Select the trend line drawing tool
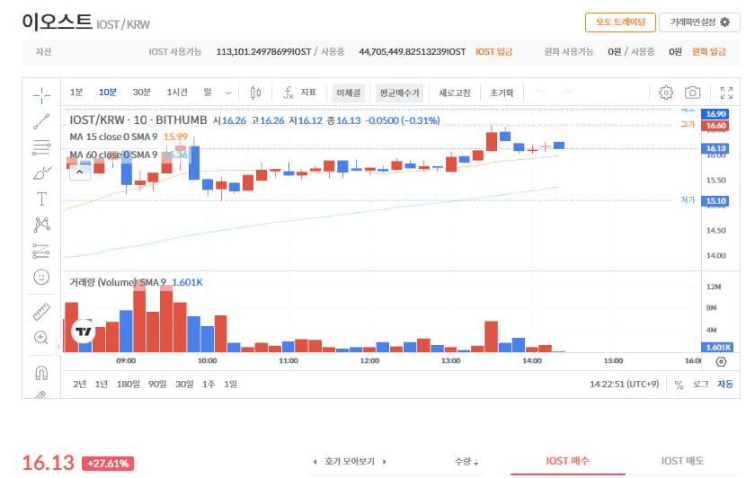The height and width of the screenshot is (478, 746). (41, 121)
